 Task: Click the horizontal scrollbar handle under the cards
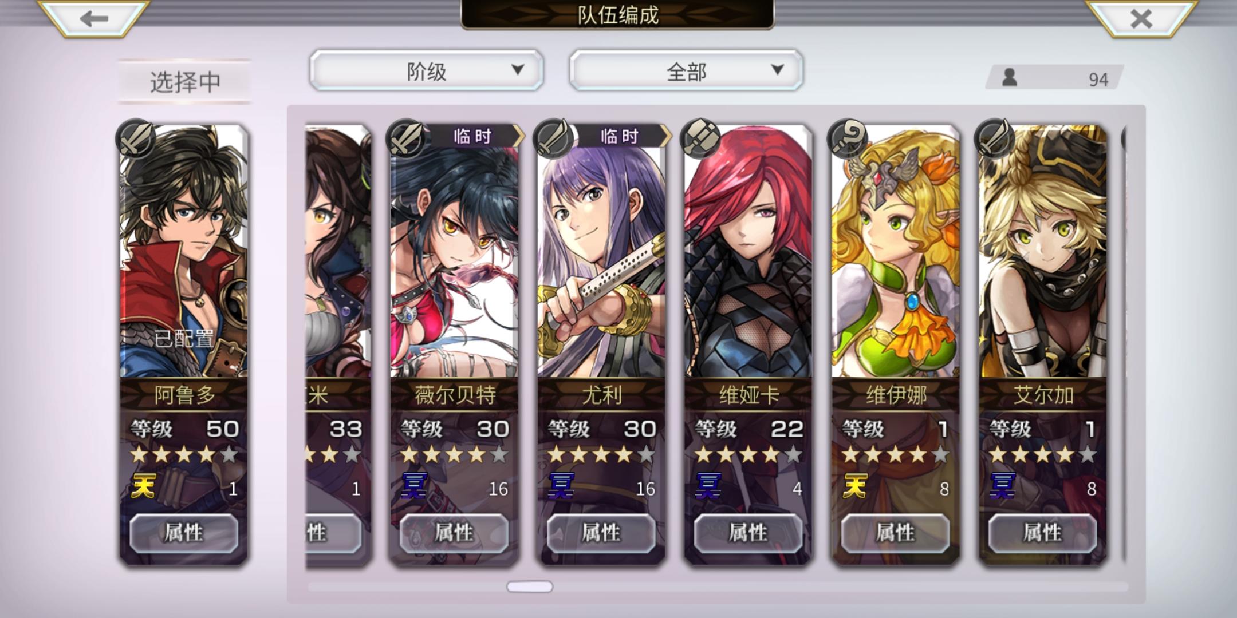530,587
